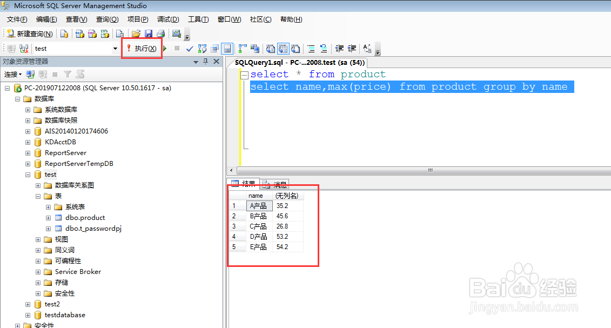Save the query with the floppy icon
611x328 pixels.
pyautogui.click(x=149, y=34)
